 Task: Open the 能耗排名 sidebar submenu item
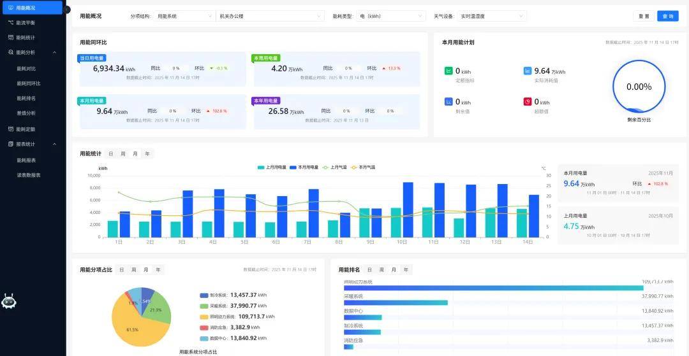pyautogui.click(x=26, y=98)
